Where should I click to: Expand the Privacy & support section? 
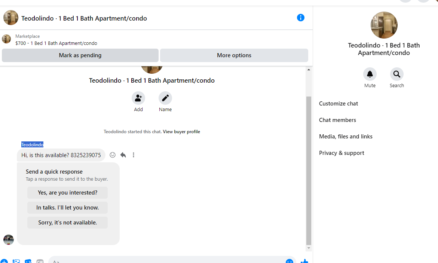(341, 153)
